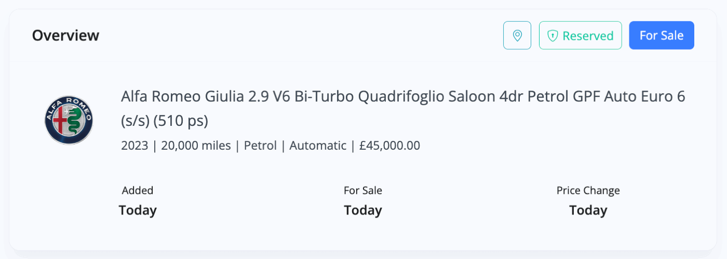
Task: Click the Alfa Romeo logo badge
Action: (69, 120)
